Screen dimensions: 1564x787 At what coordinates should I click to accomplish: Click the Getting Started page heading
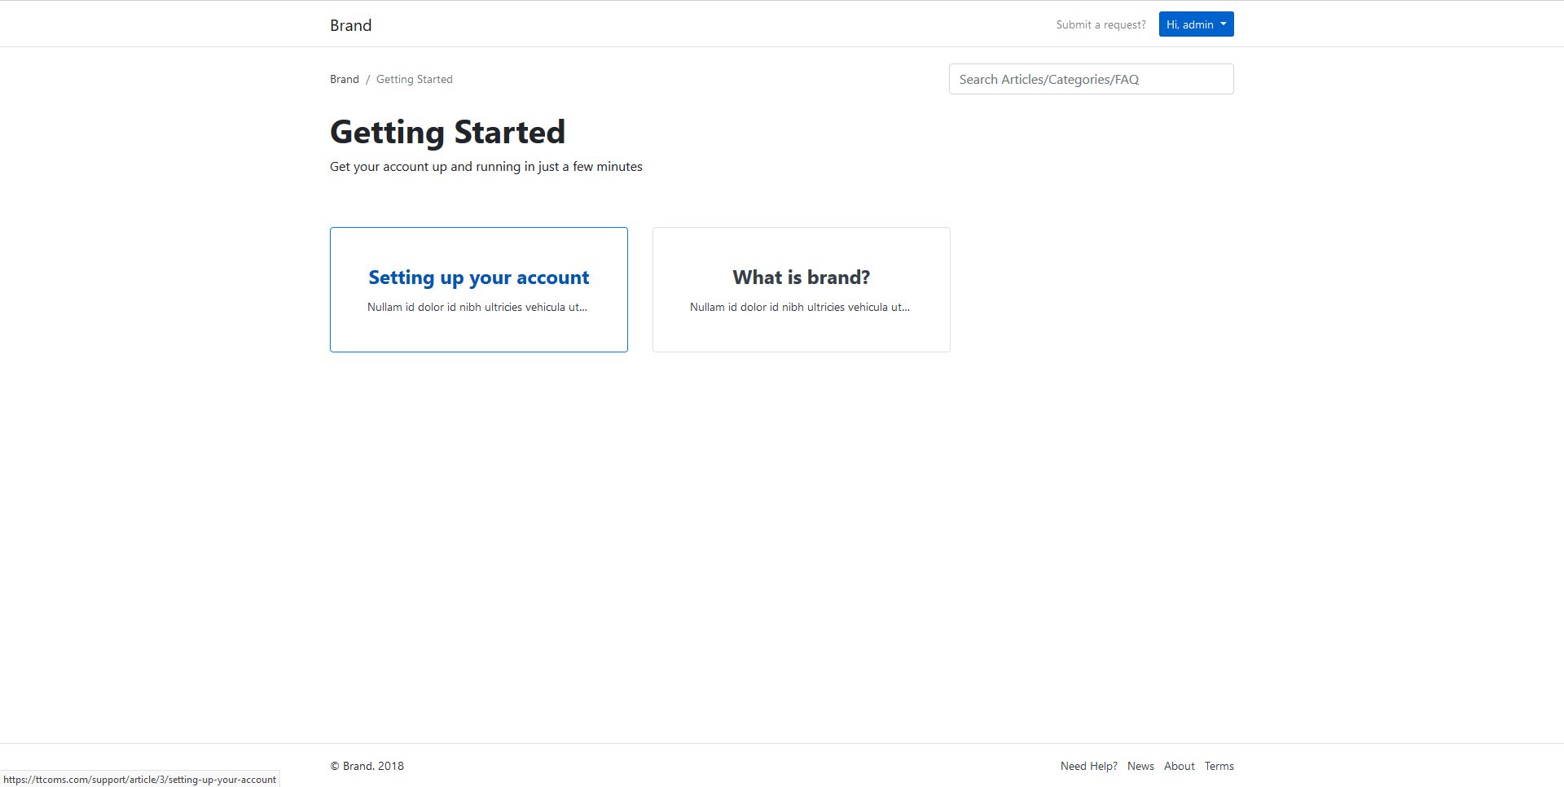(x=447, y=132)
